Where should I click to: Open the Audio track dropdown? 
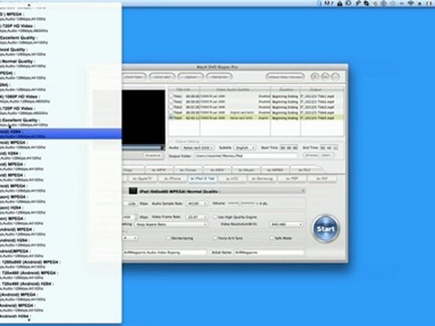click(198, 148)
